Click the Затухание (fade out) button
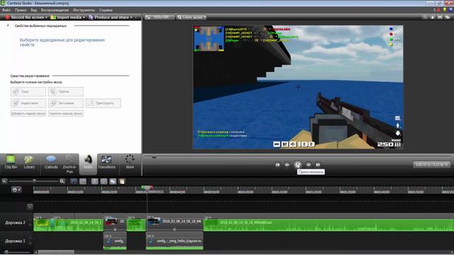The height and width of the screenshot is (255, 454). [66, 103]
